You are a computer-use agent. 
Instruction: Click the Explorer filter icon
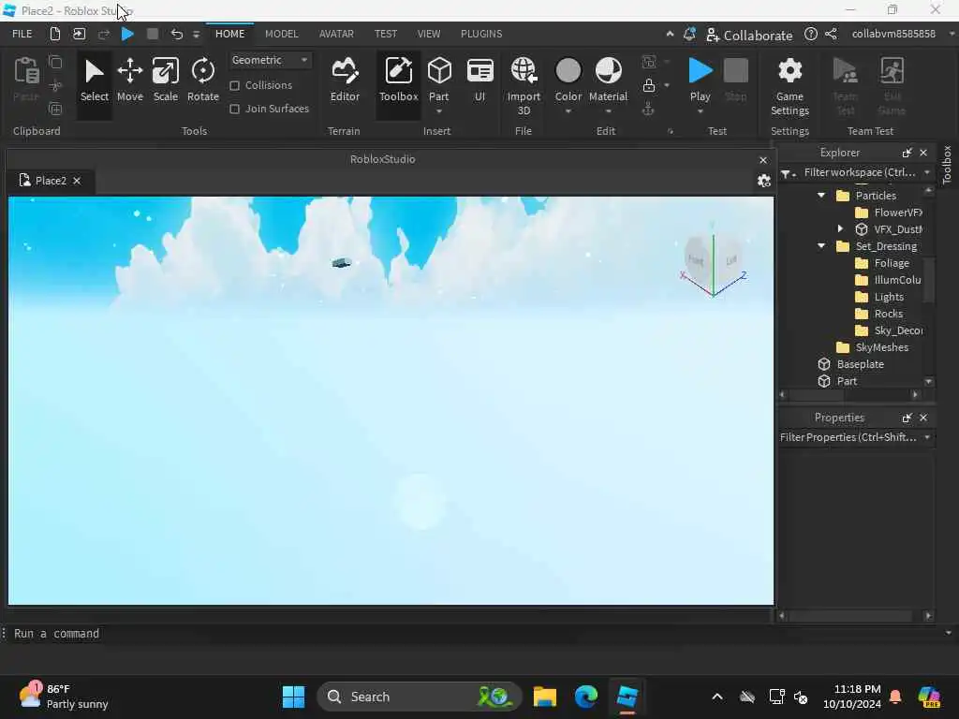click(786, 173)
